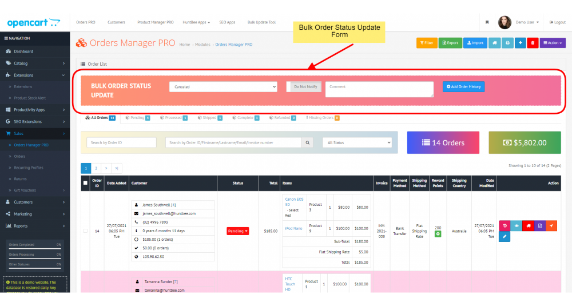Click the magnifier search button
This screenshot has height=306, width=572.
point(308,142)
